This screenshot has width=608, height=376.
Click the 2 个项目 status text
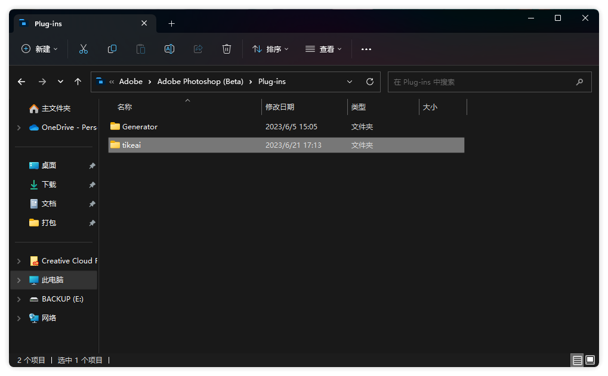31,361
